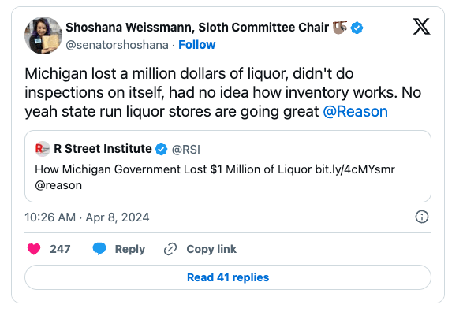The height and width of the screenshot is (312, 463).
Task: Open the timestamp 10:26 AM Apr 8, 2024
Action: pos(87,217)
